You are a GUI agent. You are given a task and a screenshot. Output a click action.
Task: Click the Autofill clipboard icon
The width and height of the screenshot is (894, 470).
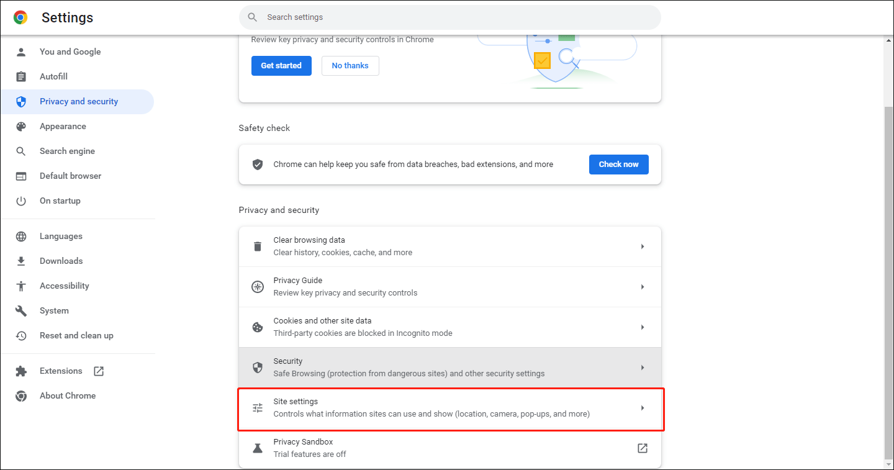pos(21,76)
